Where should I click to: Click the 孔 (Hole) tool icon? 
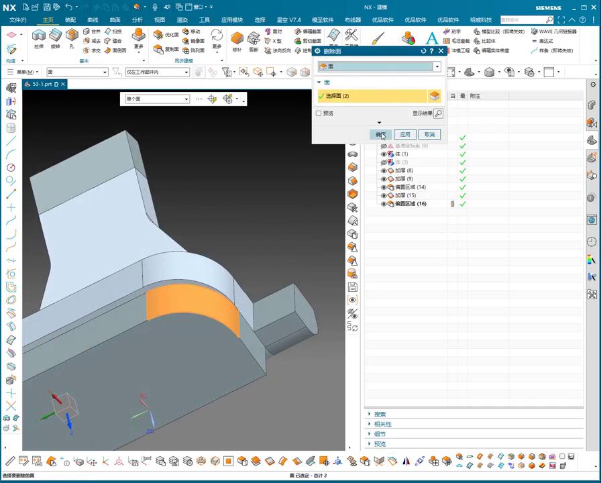(x=72, y=37)
